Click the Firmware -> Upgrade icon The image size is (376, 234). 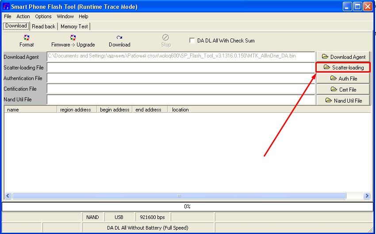coord(73,38)
